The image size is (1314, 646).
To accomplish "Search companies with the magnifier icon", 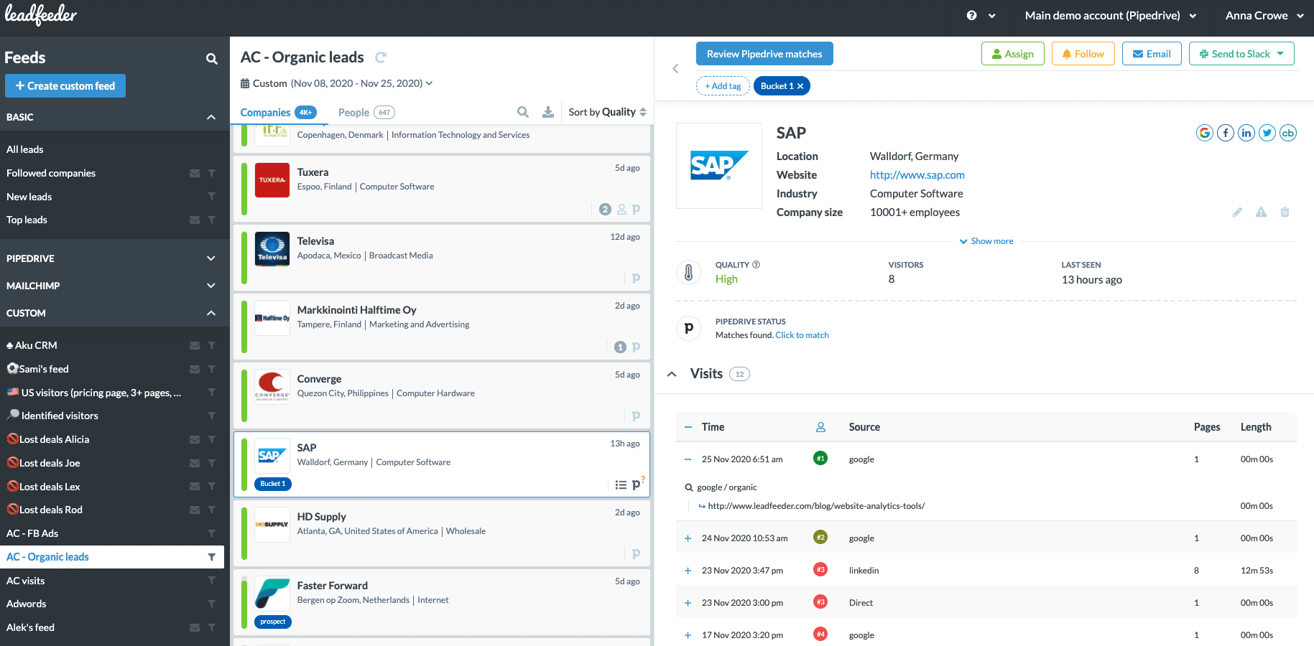I will click(x=523, y=112).
